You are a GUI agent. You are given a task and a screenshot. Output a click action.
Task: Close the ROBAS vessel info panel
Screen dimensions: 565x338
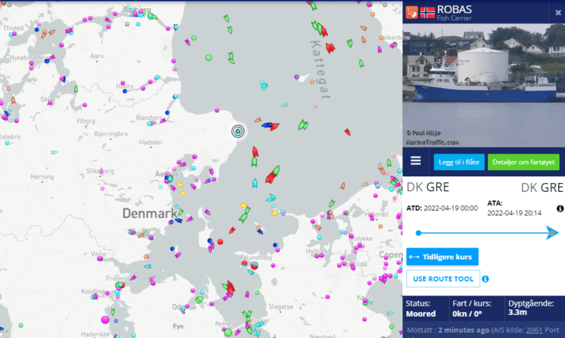[558, 12]
